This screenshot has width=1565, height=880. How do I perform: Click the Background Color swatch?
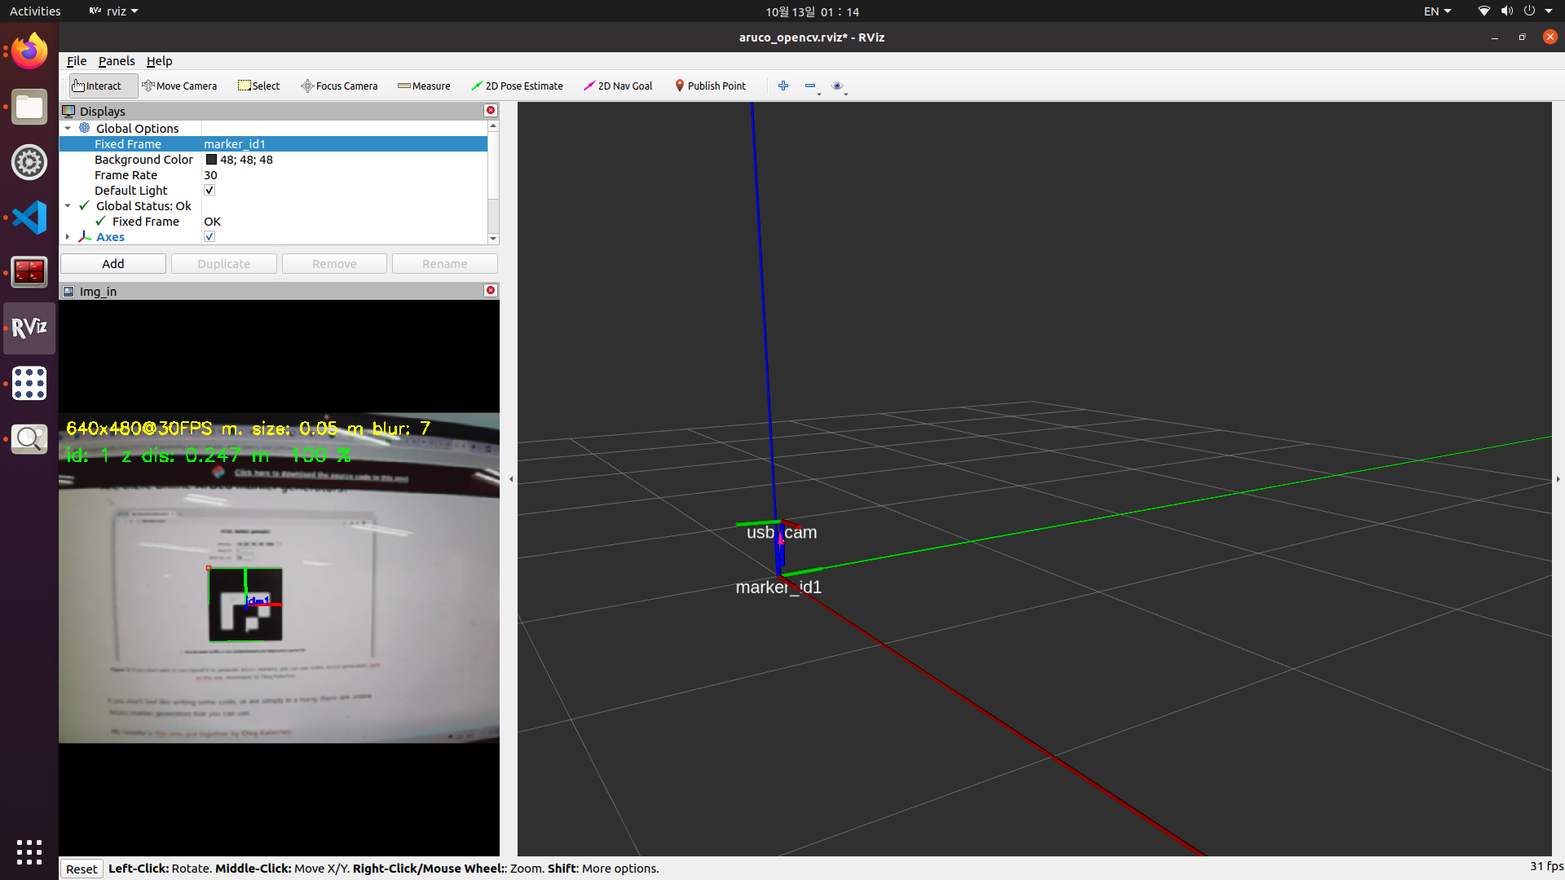pos(211,160)
